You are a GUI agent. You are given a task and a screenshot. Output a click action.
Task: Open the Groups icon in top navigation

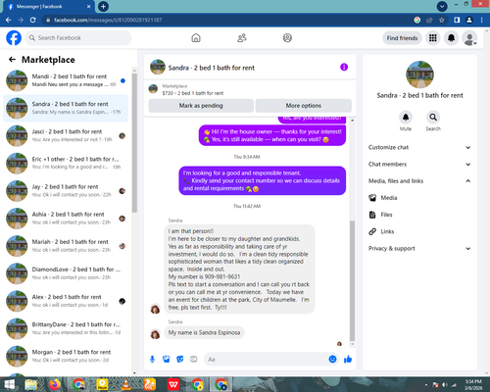[x=287, y=38]
